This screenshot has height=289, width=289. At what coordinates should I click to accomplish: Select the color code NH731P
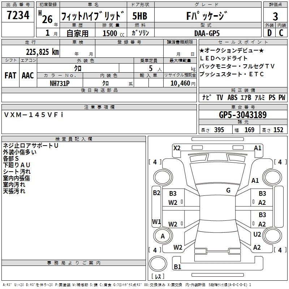coord(60,83)
